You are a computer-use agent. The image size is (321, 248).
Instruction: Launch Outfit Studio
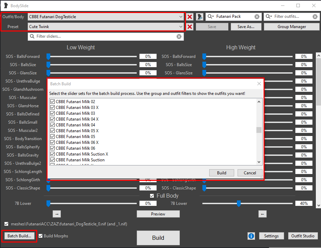click(x=303, y=236)
